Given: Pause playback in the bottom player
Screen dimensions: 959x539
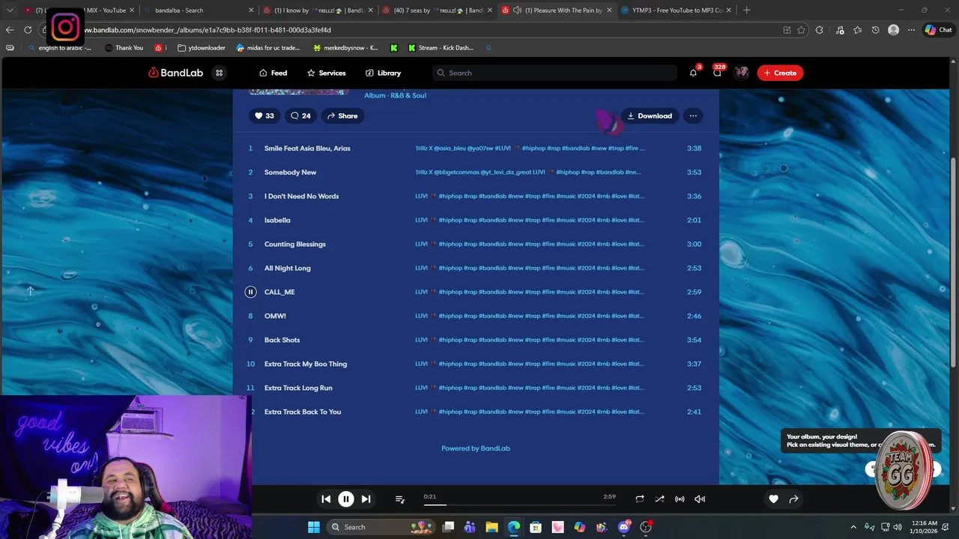Looking at the screenshot, I should pos(346,499).
